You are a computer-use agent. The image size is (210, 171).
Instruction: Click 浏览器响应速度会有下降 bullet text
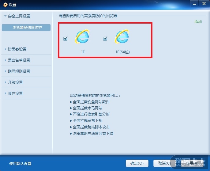click(93, 133)
